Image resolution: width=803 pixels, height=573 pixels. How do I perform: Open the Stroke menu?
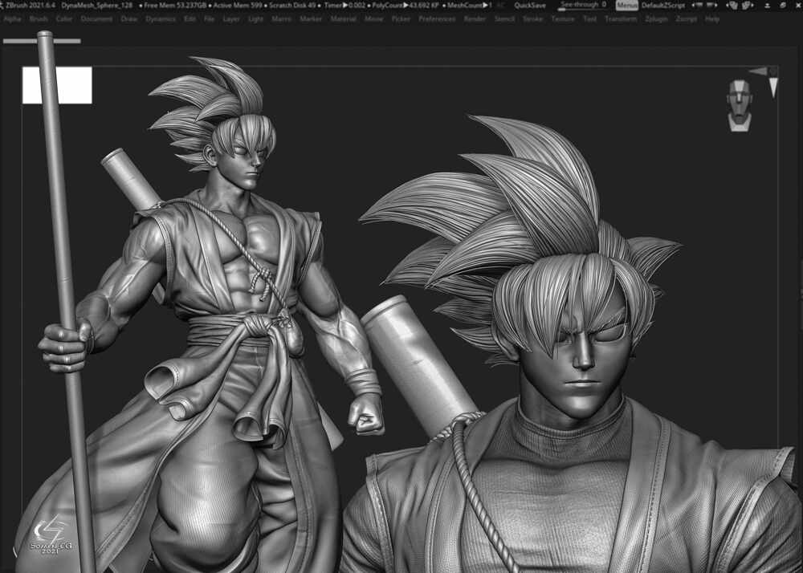click(x=532, y=19)
